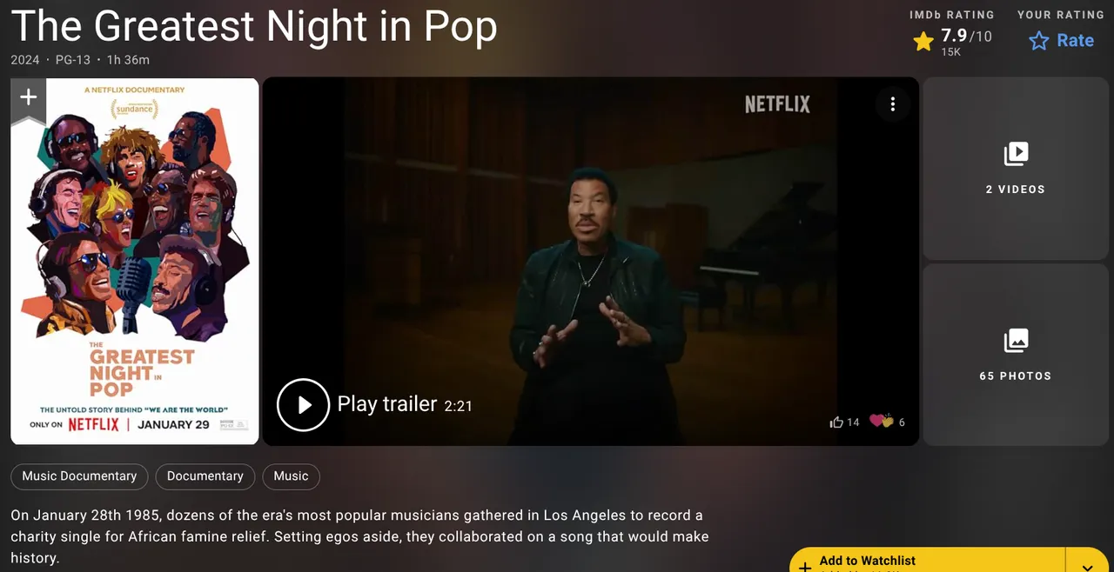
Task: Click the photos gallery icon
Action: pyautogui.click(x=1016, y=340)
